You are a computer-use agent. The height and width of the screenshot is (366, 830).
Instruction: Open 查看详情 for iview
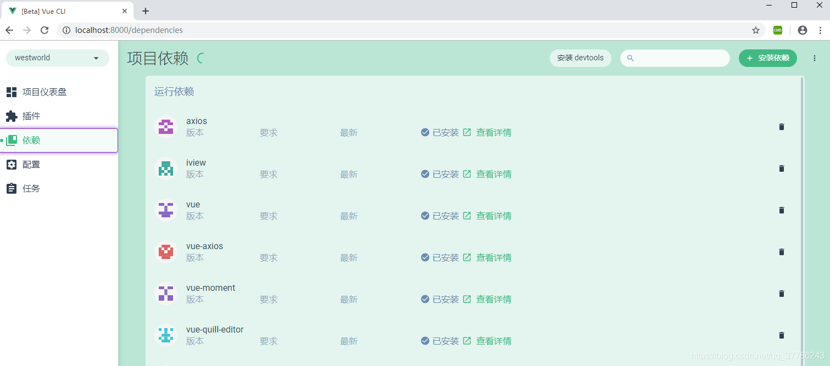494,174
